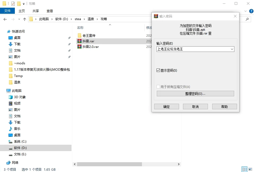Expand breadcrumb chevron after 温泉
This screenshot has width=254, height=172.
pyautogui.click(x=97, y=19)
